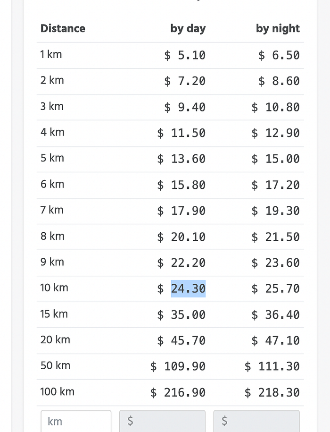Image resolution: width=330 pixels, height=432 pixels.
Task: Click the $ 216.90 day price
Action: coord(178,393)
